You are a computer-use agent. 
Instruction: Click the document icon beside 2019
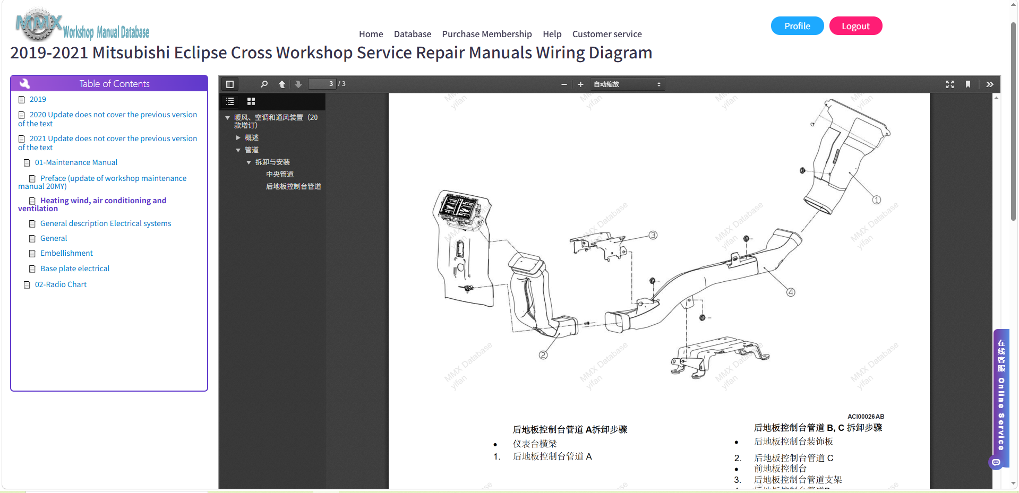(x=22, y=100)
